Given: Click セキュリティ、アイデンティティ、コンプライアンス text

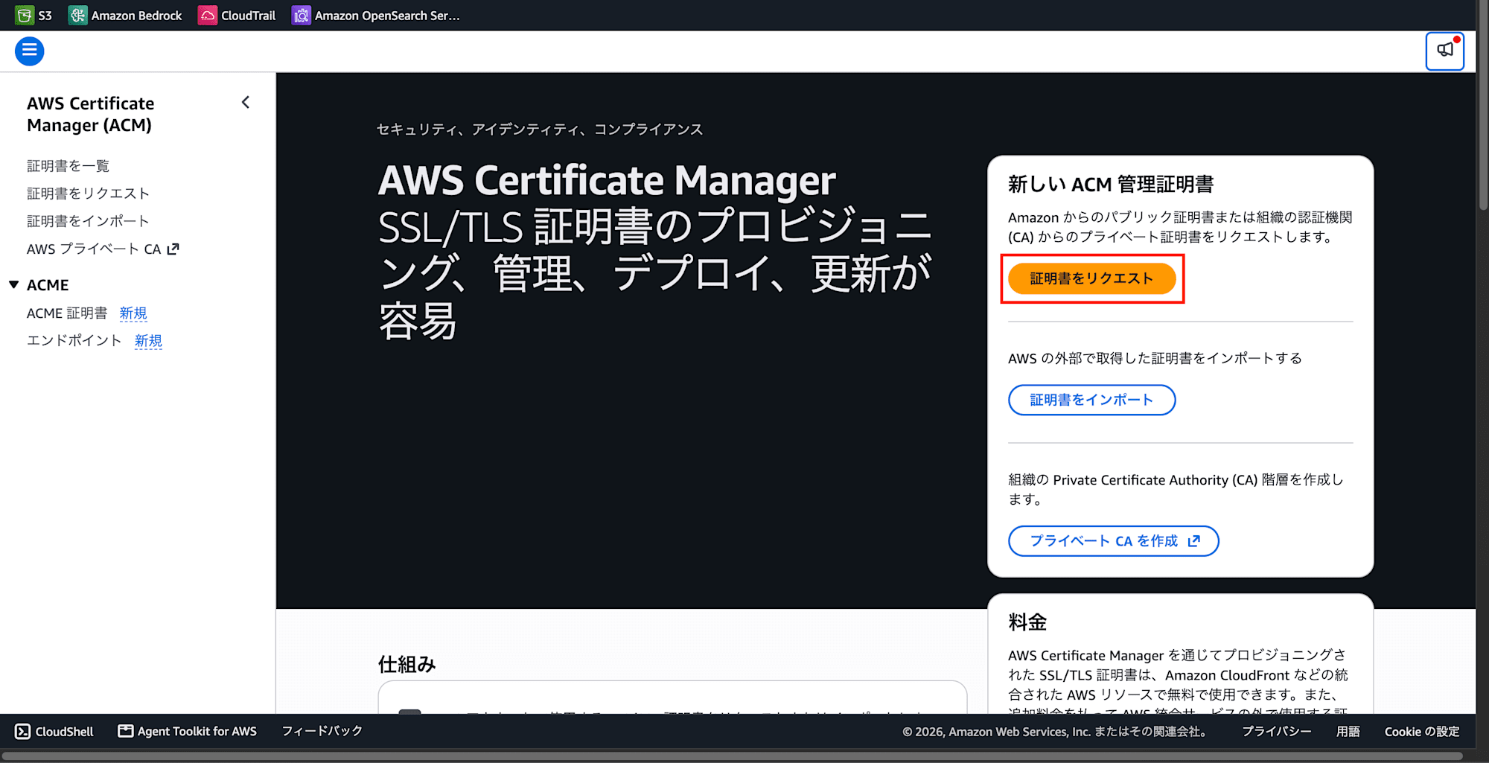Looking at the screenshot, I should (540, 129).
